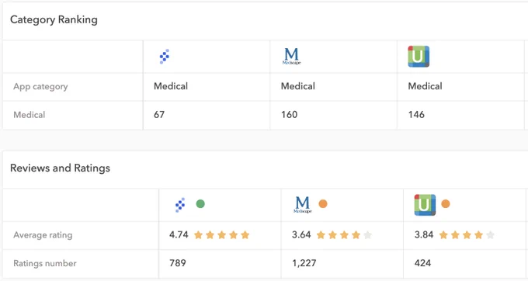The height and width of the screenshot is (281, 528).
Task: Select the Category Ranking section heading
Action: pyautogui.click(x=54, y=19)
